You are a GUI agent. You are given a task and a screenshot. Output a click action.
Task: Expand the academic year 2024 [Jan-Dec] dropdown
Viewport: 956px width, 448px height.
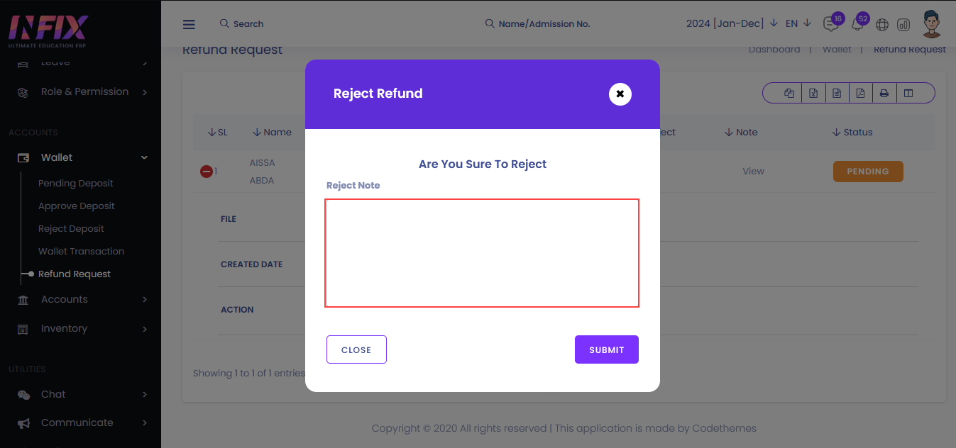pyautogui.click(x=732, y=23)
